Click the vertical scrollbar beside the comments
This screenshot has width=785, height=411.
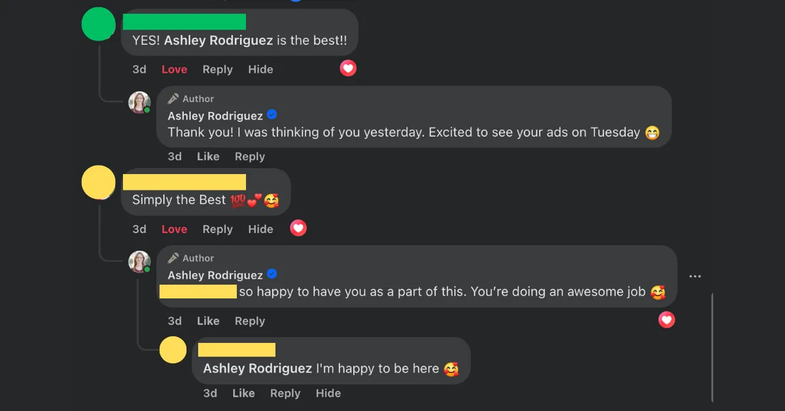712,347
